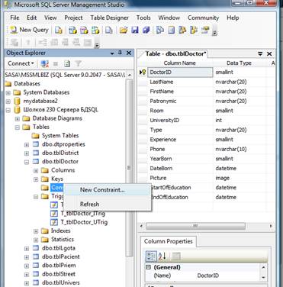The height and width of the screenshot is (287, 283).
Task: Collapse the (General) properties section
Action: pyautogui.click(x=148, y=267)
